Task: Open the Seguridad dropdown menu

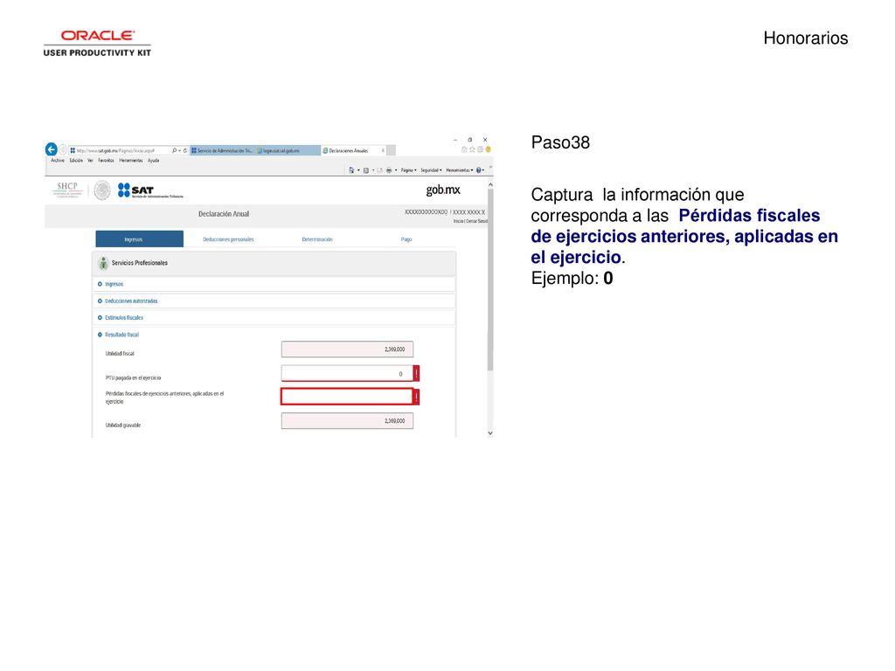Action: point(431,170)
